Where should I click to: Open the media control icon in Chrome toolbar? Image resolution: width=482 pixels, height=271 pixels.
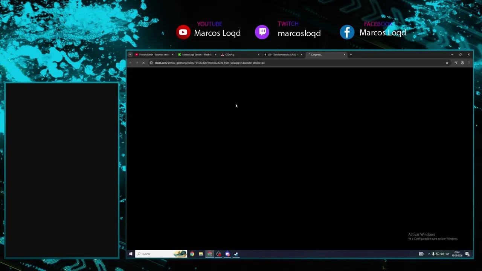click(x=456, y=63)
